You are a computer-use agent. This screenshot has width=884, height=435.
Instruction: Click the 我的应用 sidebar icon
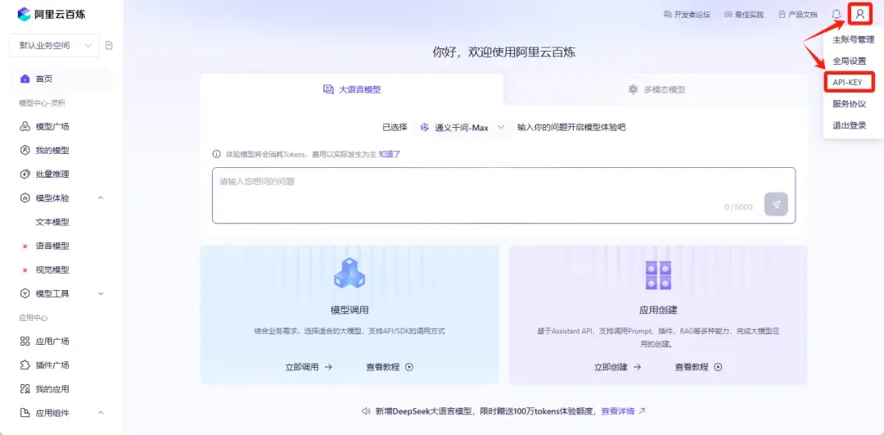click(x=25, y=389)
